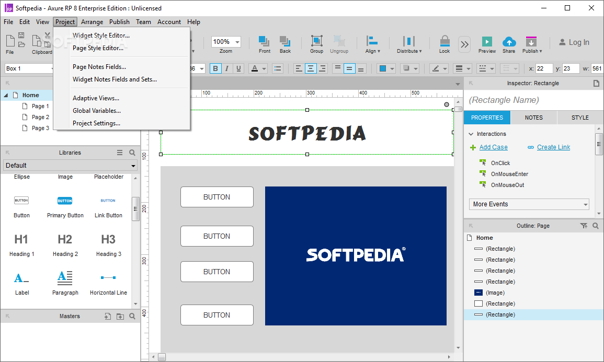Click the Group widgets icon
604x362 pixels.
tap(316, 42)
